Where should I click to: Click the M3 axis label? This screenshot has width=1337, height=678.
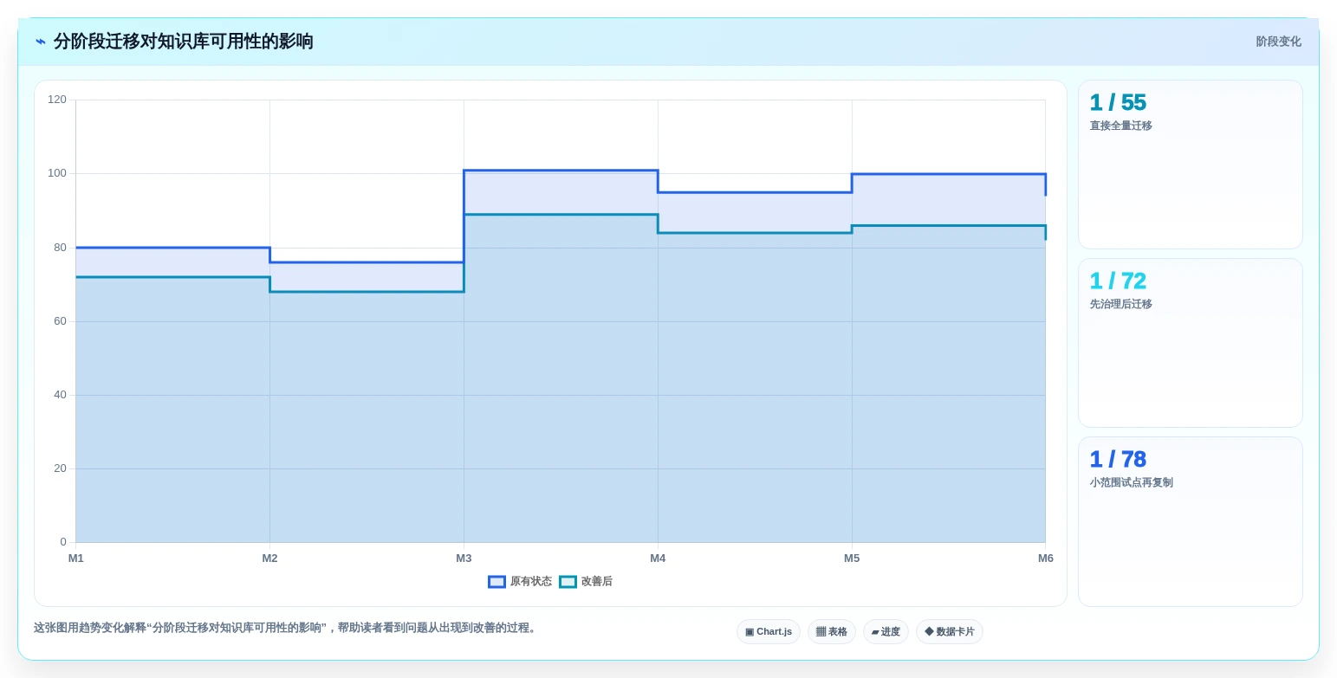[x=464, y=559]
